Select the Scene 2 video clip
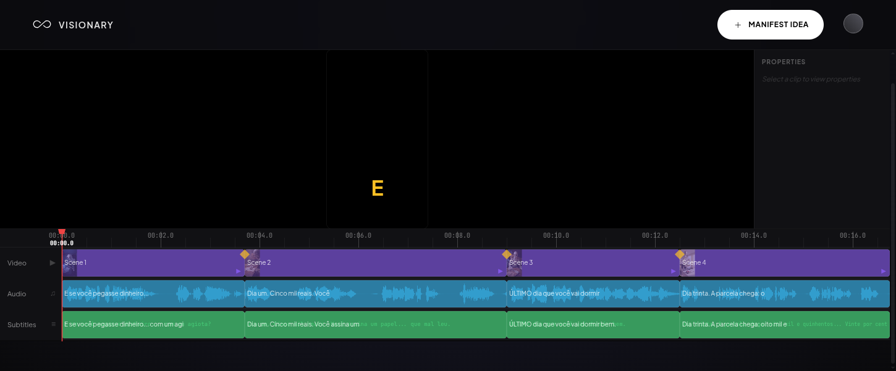This screenshot has width=896, height=371. tap(371, 263)
